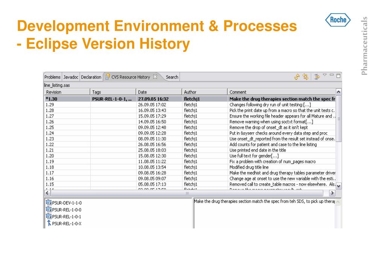Select revision 1.19
Screen dimensions: 385x266
point(50,162)
